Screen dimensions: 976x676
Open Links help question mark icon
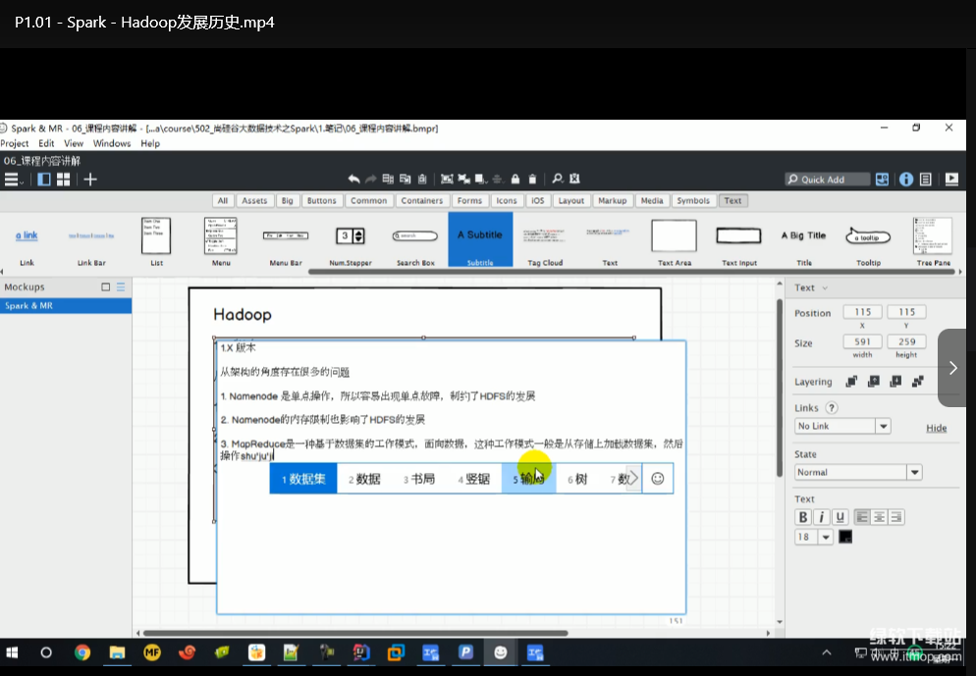[x=831, y=407]
